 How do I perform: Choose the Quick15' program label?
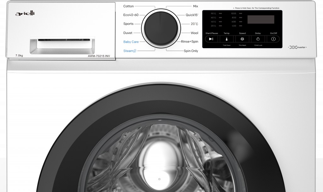(192, 15)
